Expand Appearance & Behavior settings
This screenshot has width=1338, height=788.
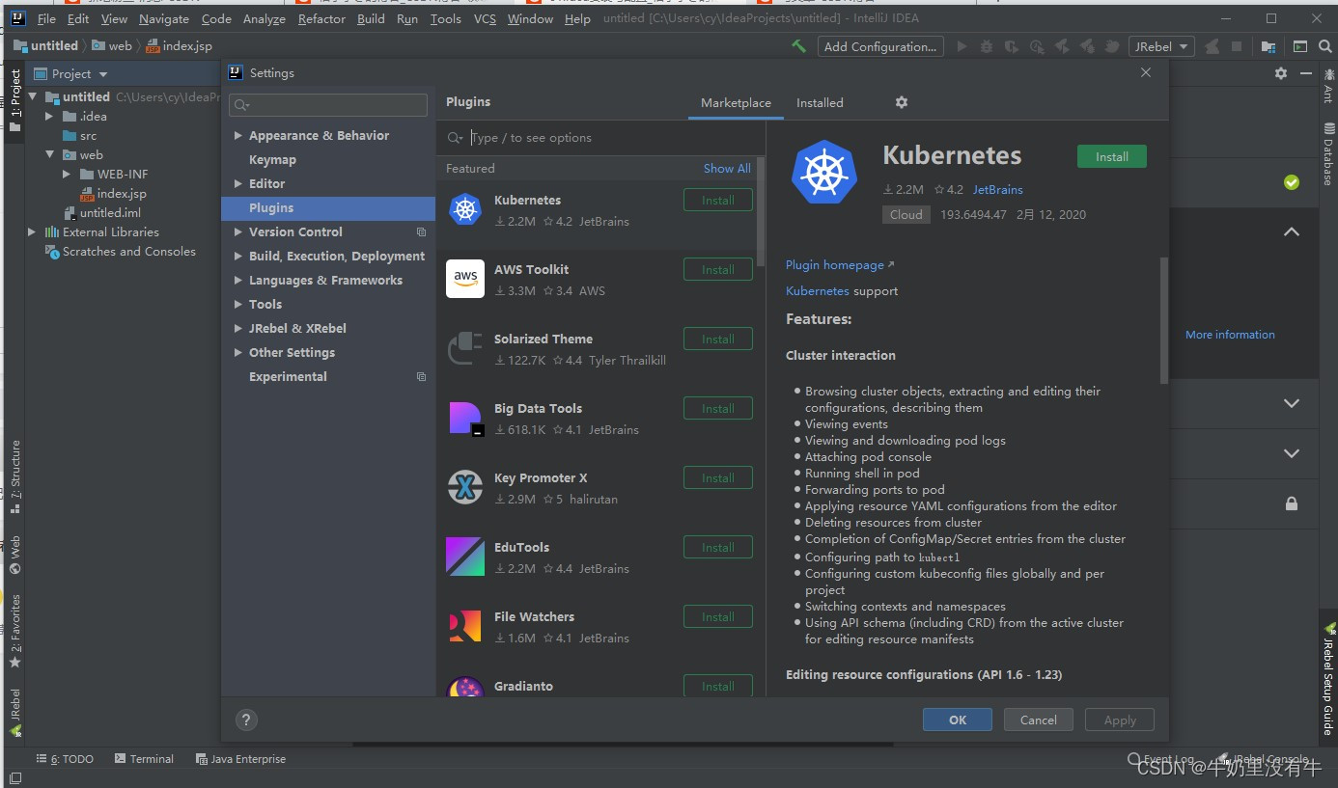click(238, 136)
